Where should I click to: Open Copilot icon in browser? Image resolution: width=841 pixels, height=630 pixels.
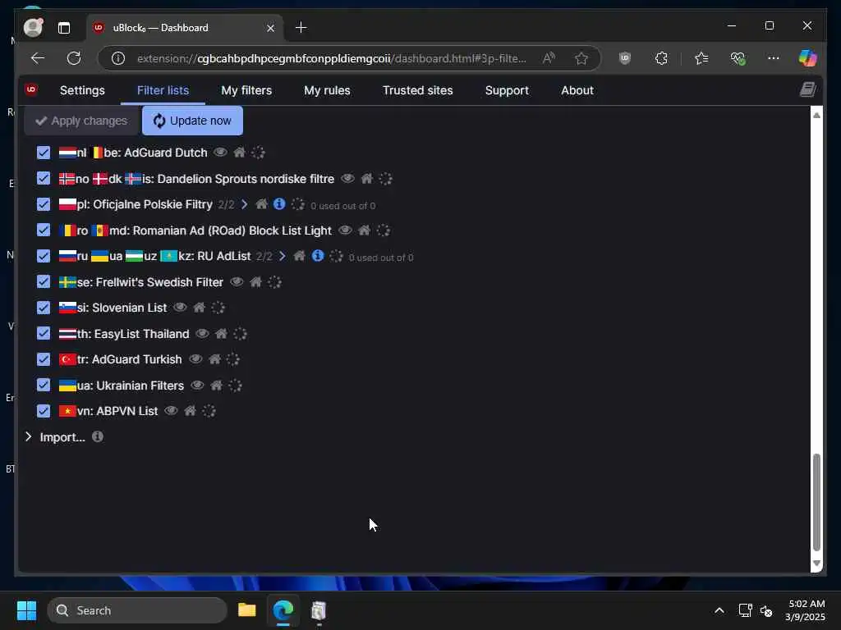tap(807, 58)
